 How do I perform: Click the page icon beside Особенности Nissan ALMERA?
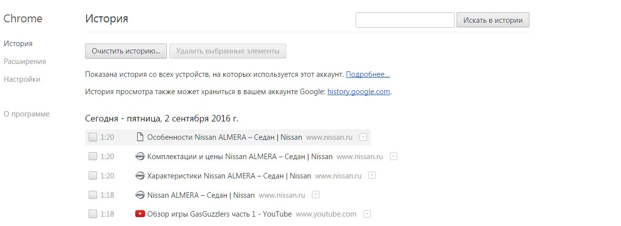click(x=140, y=137)
